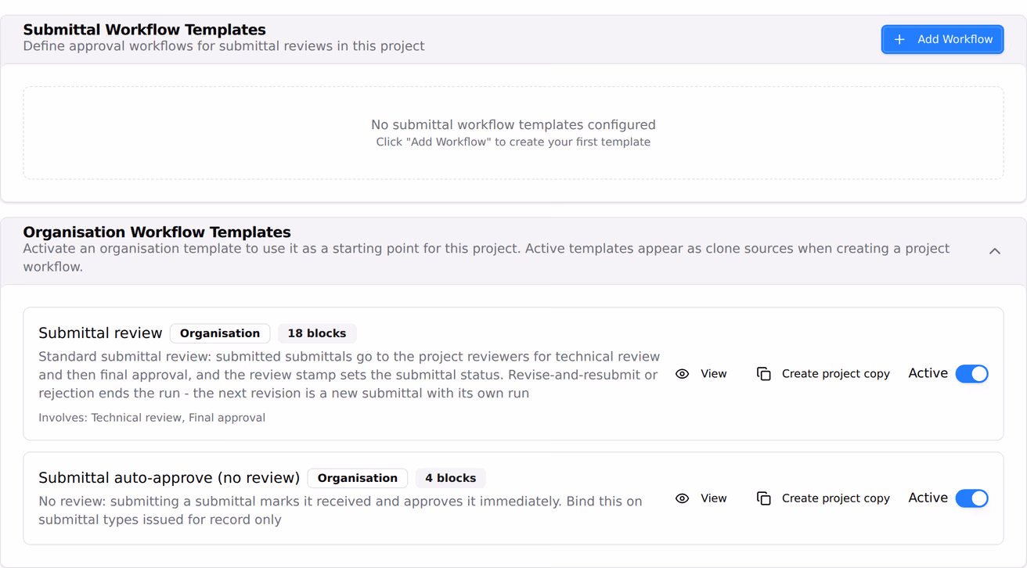Click the "Active" label for Submittal auto-approve
Viewport: 1027px width, 568px height.
coord(928,498)
